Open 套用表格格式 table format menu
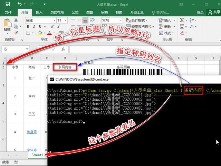Viewport: 221px width, 166px height. (x=140, y=27)
